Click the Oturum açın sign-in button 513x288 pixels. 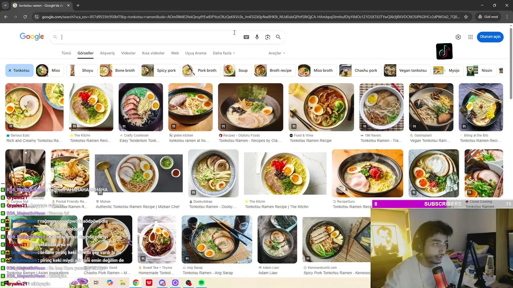pos(490,37)
